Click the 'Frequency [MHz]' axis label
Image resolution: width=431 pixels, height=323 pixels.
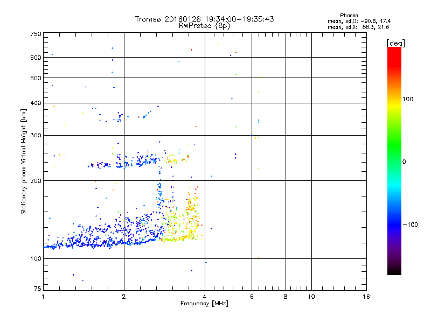click(204, 304)
